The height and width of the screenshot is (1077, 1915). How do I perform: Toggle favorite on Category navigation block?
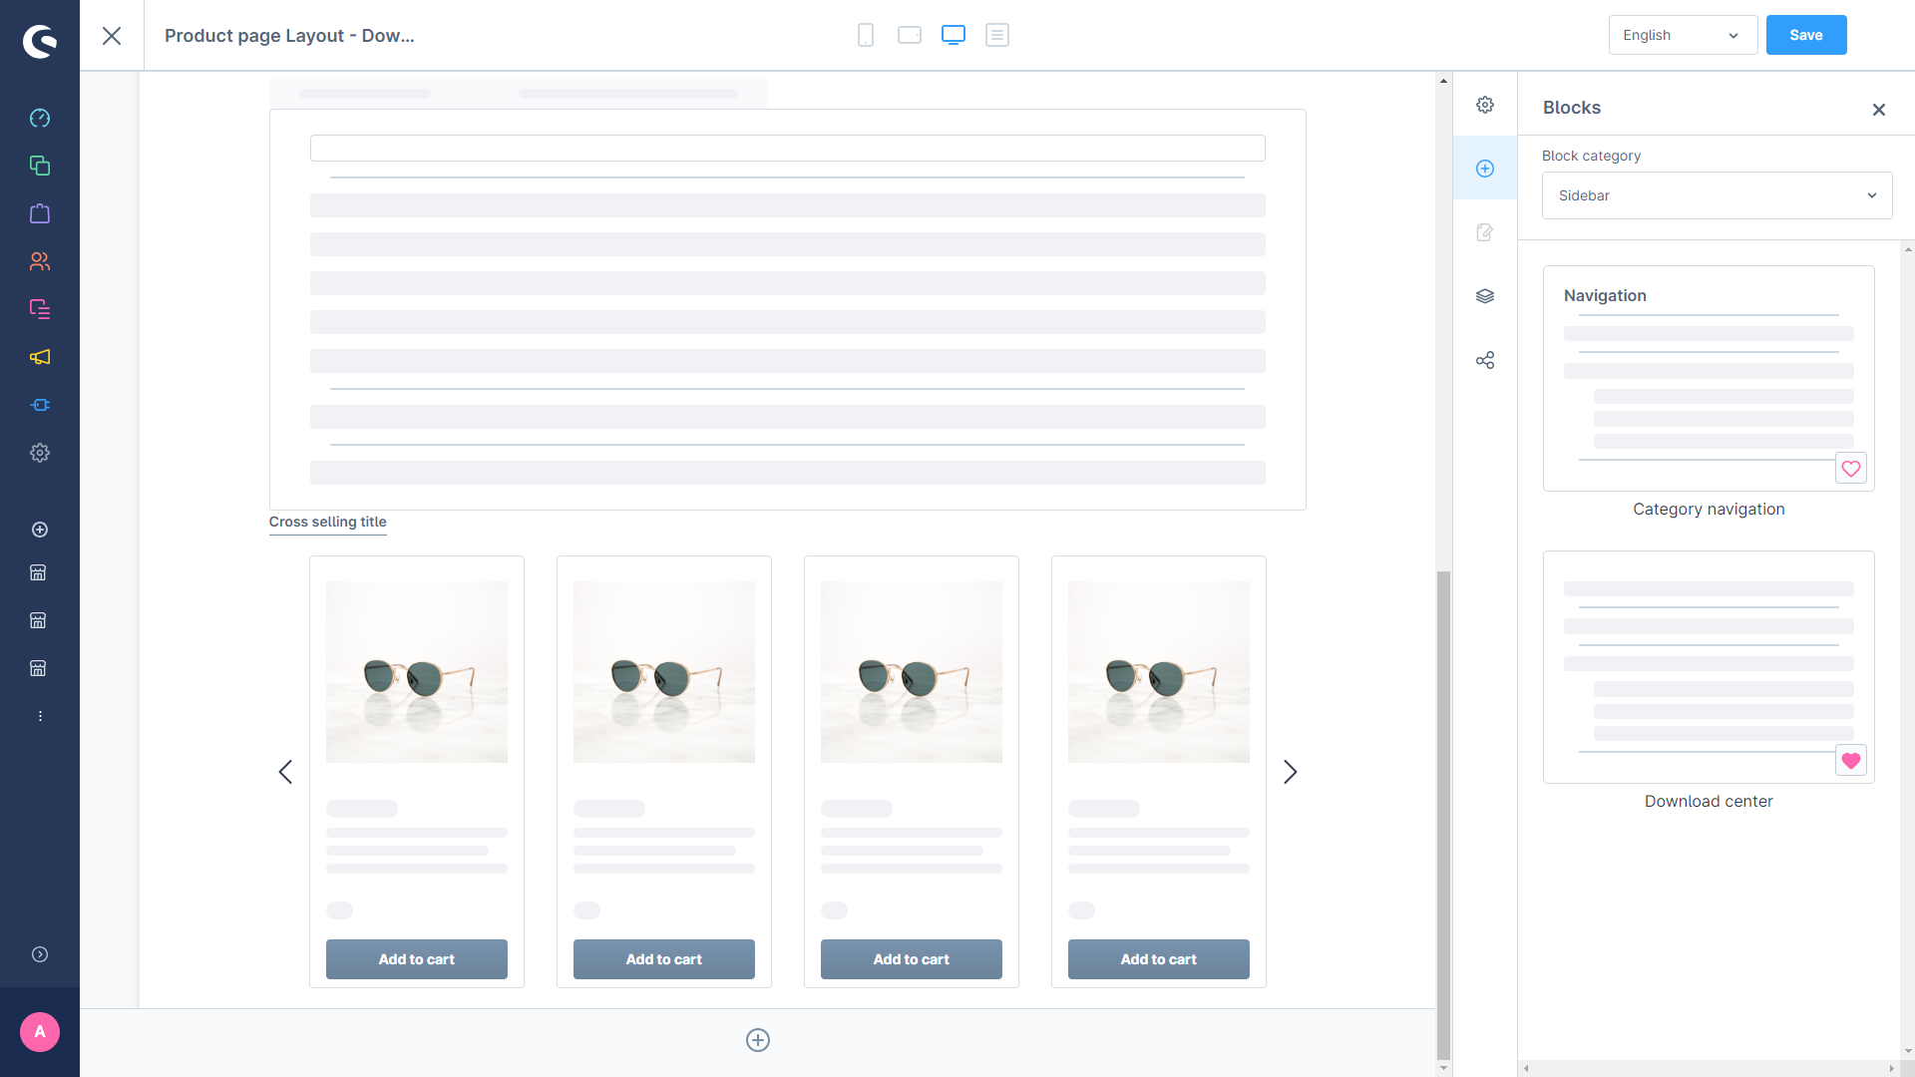[x=1850, y=468]
